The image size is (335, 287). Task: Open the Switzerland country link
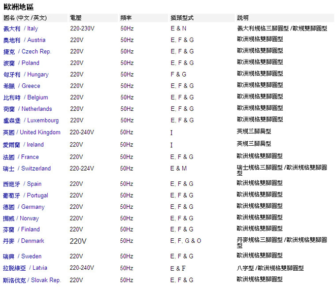coord(27,169)
